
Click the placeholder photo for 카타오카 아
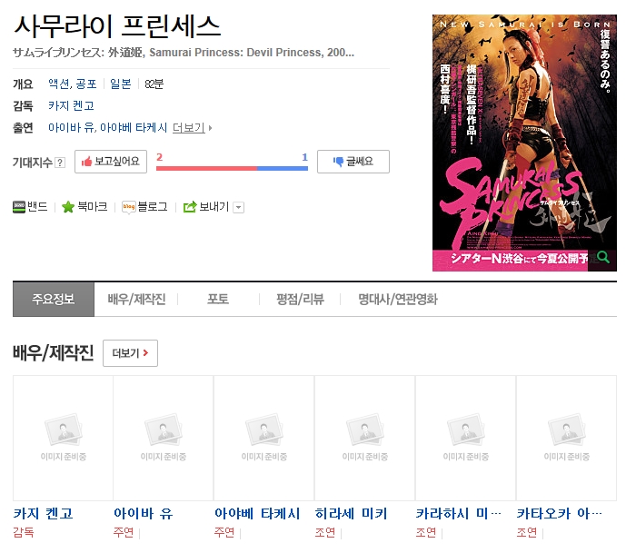pos(567,438)
